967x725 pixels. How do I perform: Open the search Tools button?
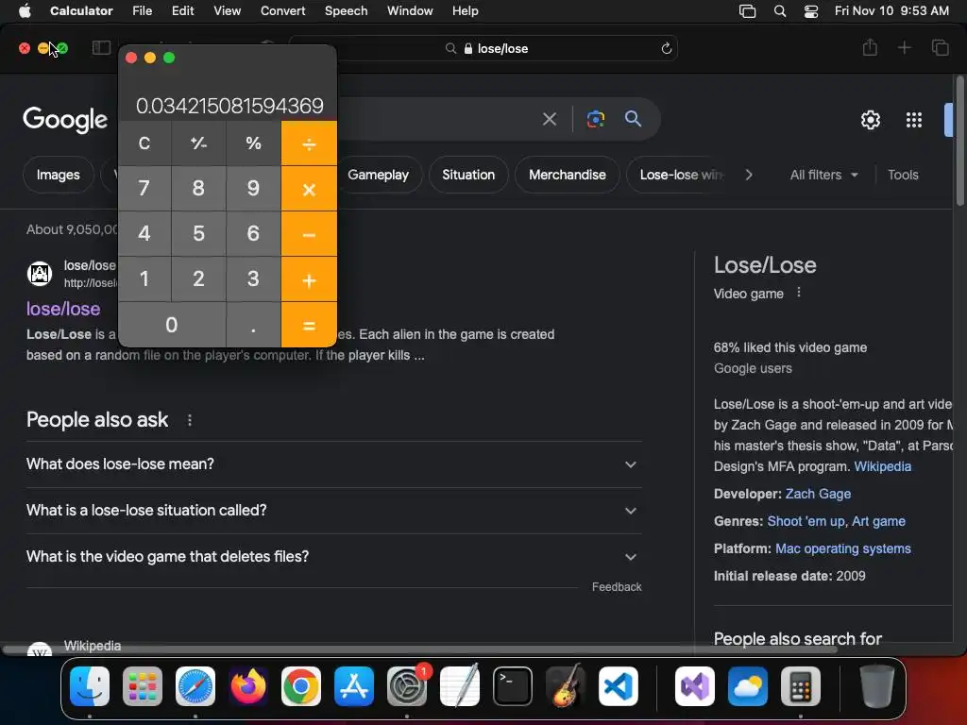click(903, 175)
